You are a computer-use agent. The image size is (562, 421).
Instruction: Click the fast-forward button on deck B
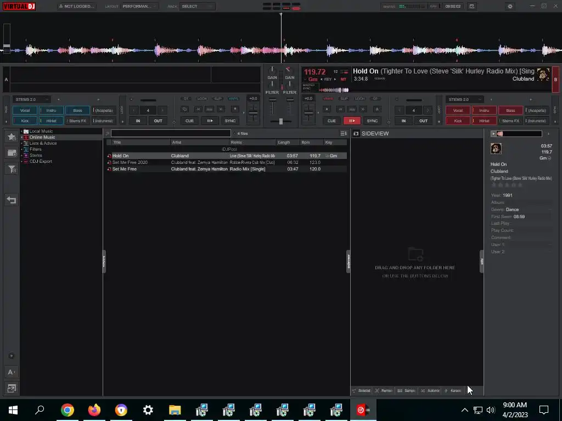coord(363,109)
